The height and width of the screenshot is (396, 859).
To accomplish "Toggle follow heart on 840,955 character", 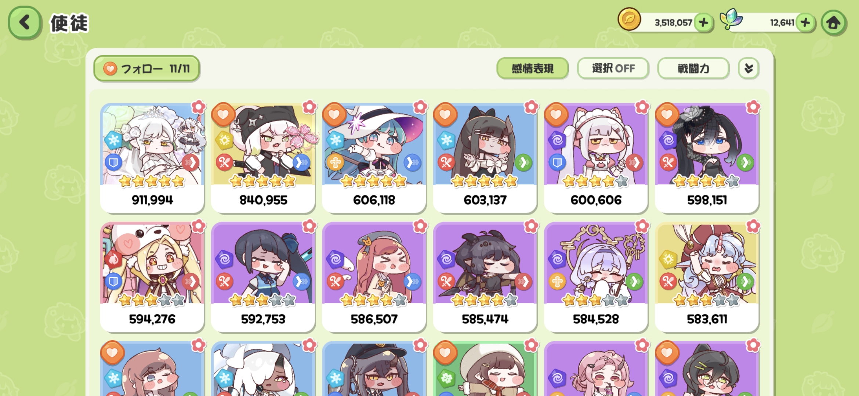I will pyautogui.click(x=223, y=114).
